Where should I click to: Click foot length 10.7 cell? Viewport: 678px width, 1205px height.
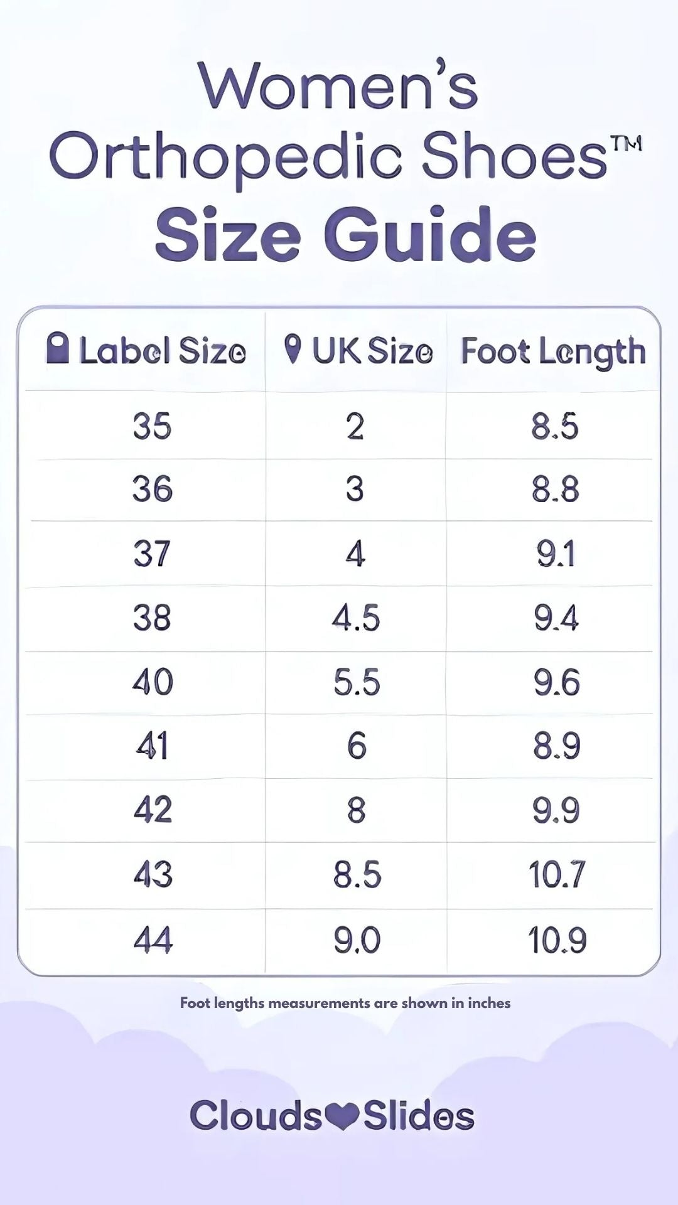coord(557,874)
